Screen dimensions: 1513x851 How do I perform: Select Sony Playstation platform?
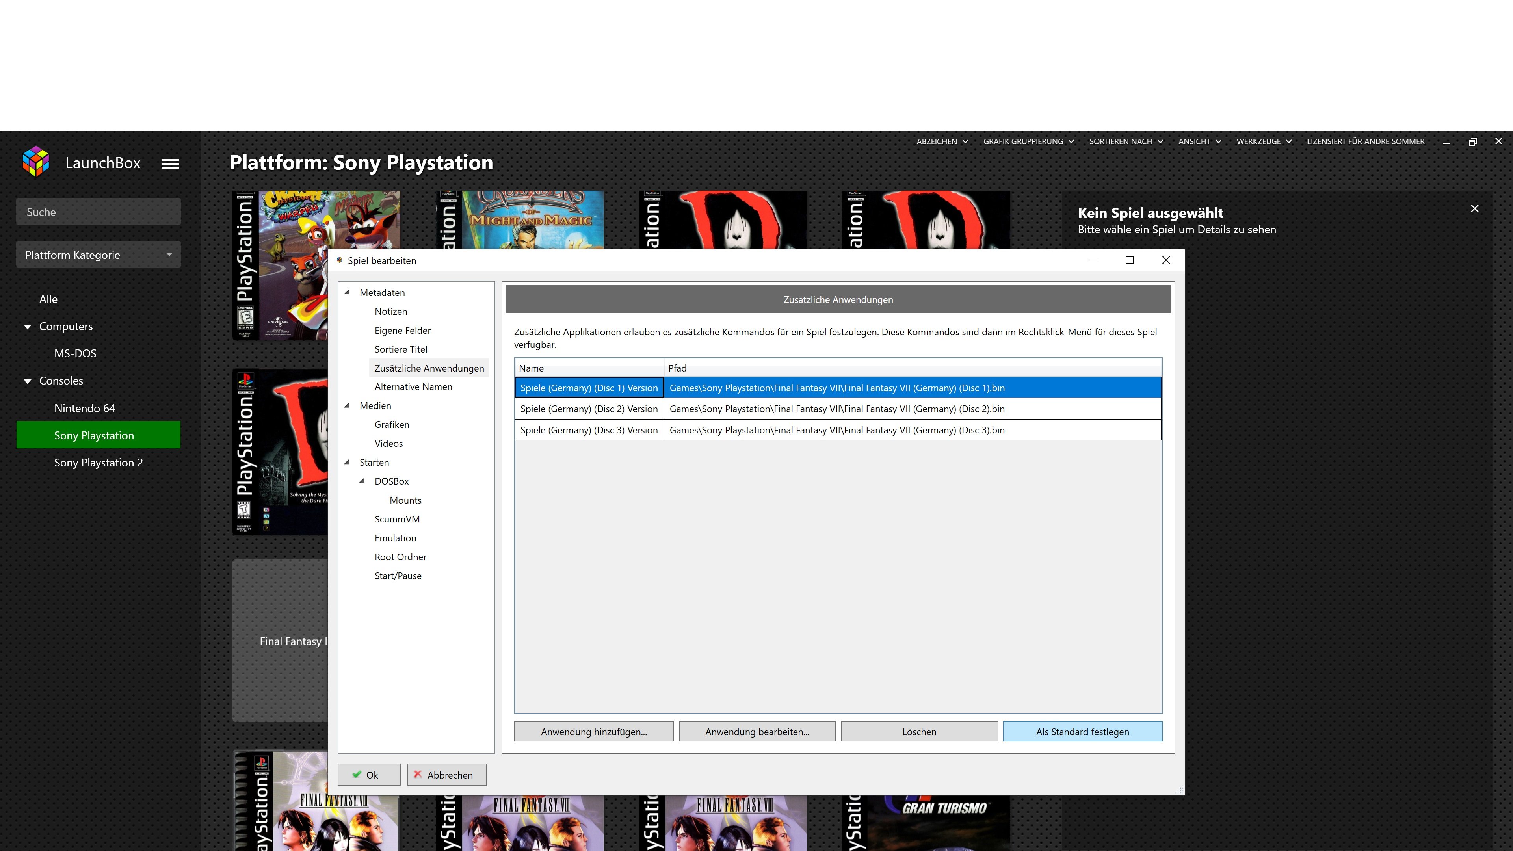[x=98, y=435]
